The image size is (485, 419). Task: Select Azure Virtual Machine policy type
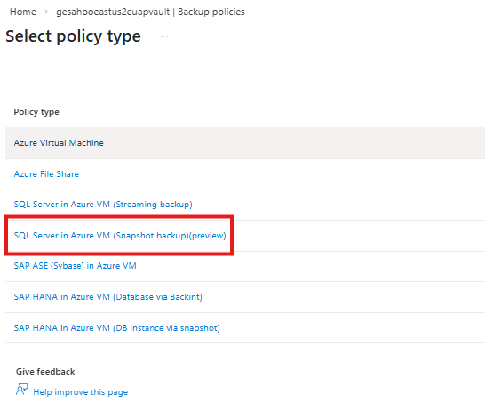click(x=59, y=143)
